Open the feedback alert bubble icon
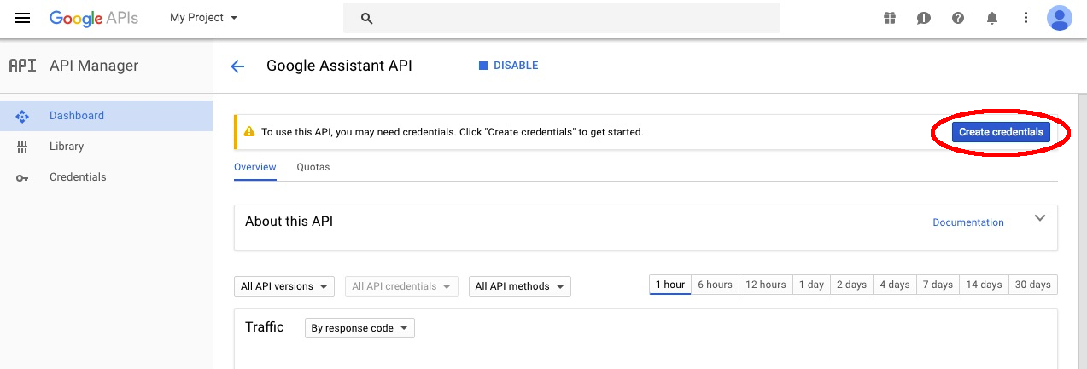Screen dimensions: 1087x369 924,18
